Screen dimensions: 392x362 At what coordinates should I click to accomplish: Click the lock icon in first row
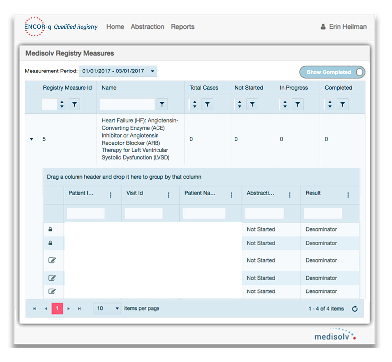(x=50, y=230)
